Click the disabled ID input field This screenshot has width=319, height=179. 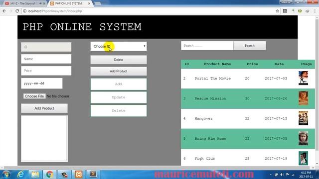[x=46, y=47]
